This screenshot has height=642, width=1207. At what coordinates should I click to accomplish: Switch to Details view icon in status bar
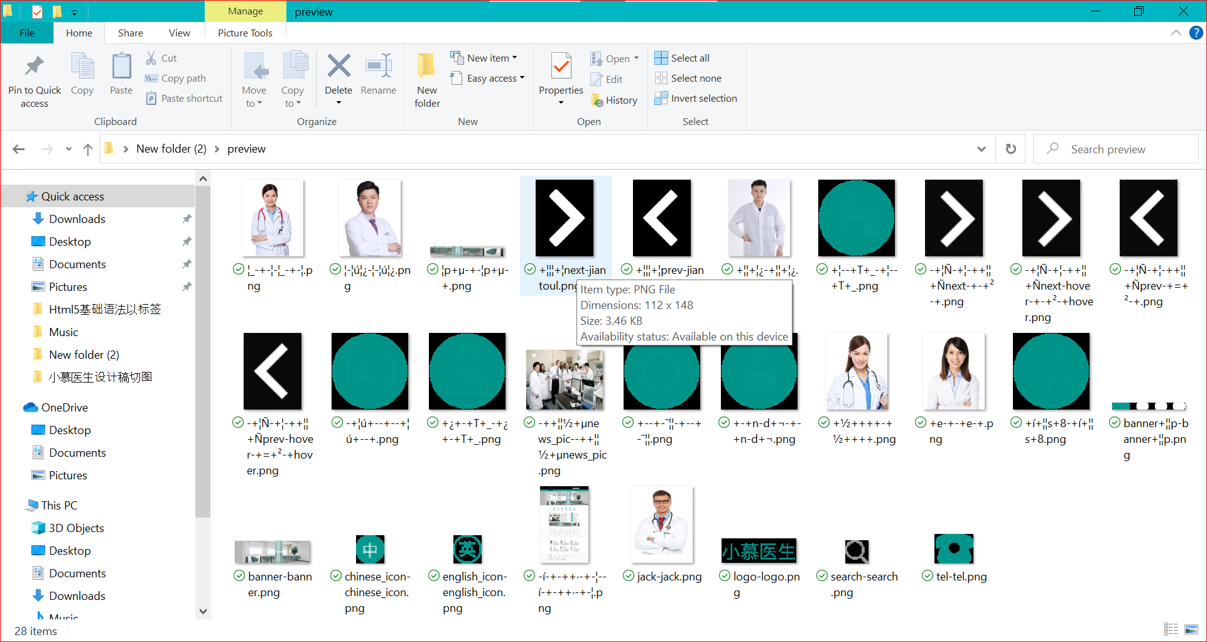1171,629
